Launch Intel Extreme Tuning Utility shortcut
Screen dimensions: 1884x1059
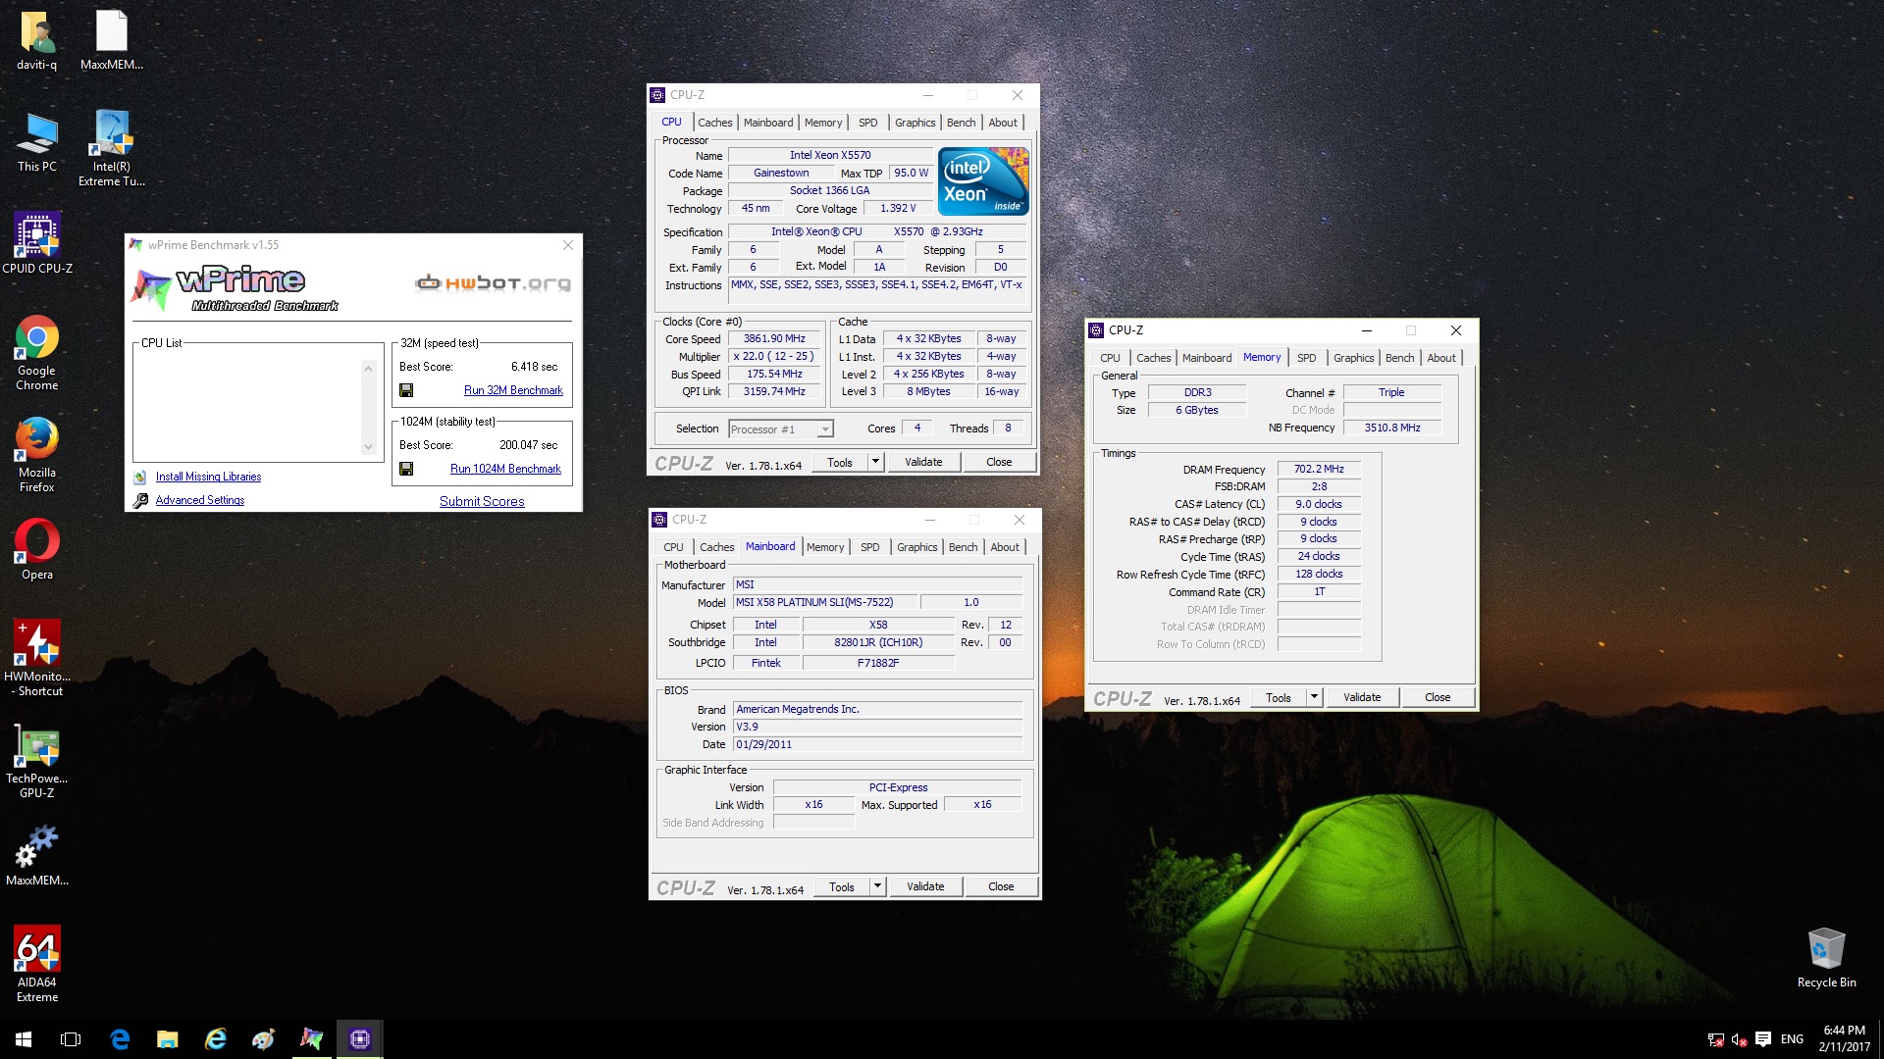112,149
